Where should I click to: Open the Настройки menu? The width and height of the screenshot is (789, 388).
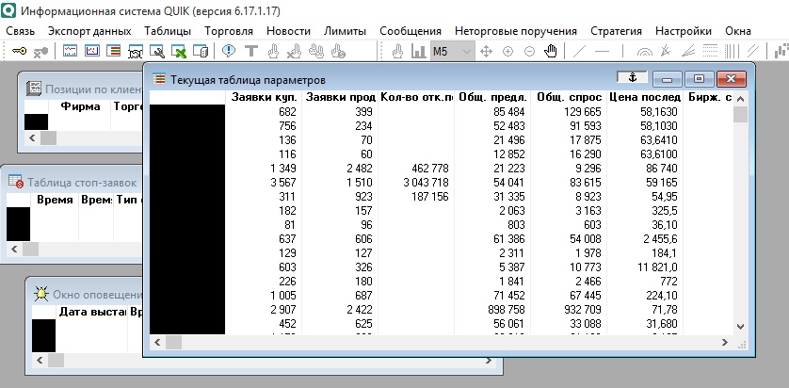(684, 31)
